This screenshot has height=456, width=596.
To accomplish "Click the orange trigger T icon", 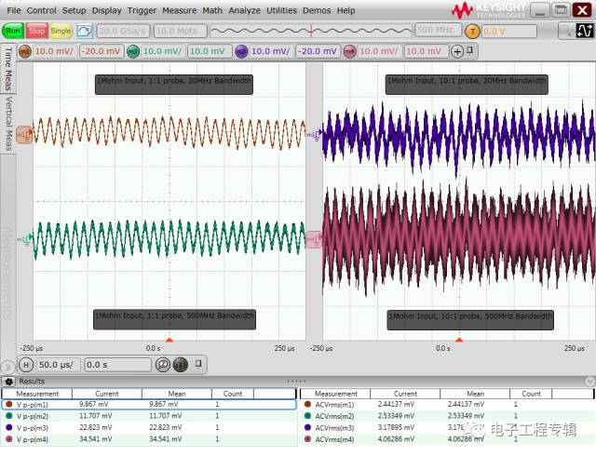I will 472,31.
